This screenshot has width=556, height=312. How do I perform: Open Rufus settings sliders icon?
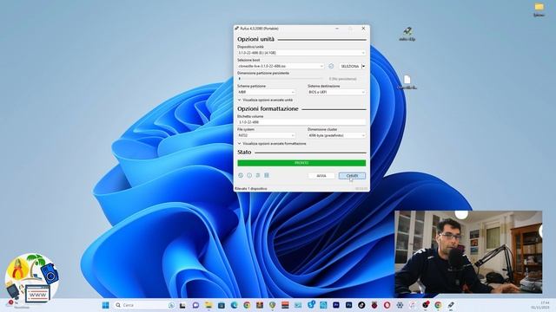258,175
